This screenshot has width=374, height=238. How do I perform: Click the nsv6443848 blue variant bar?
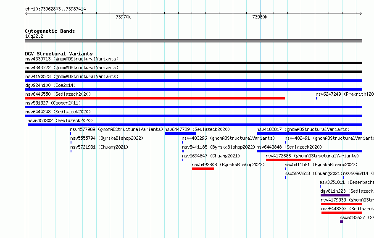[x=309, y=151]
